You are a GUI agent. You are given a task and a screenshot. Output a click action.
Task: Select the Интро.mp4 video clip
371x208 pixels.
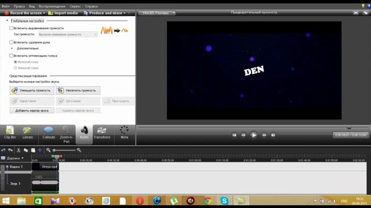tap(45, 167)
